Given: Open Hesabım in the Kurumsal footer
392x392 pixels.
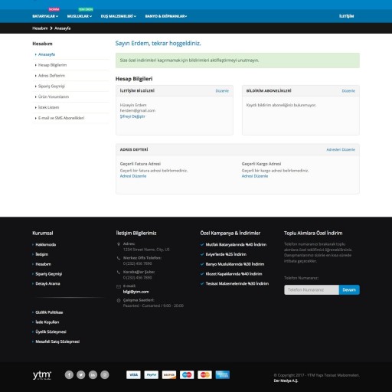Looking at the screenshot, I should (44, 264).
